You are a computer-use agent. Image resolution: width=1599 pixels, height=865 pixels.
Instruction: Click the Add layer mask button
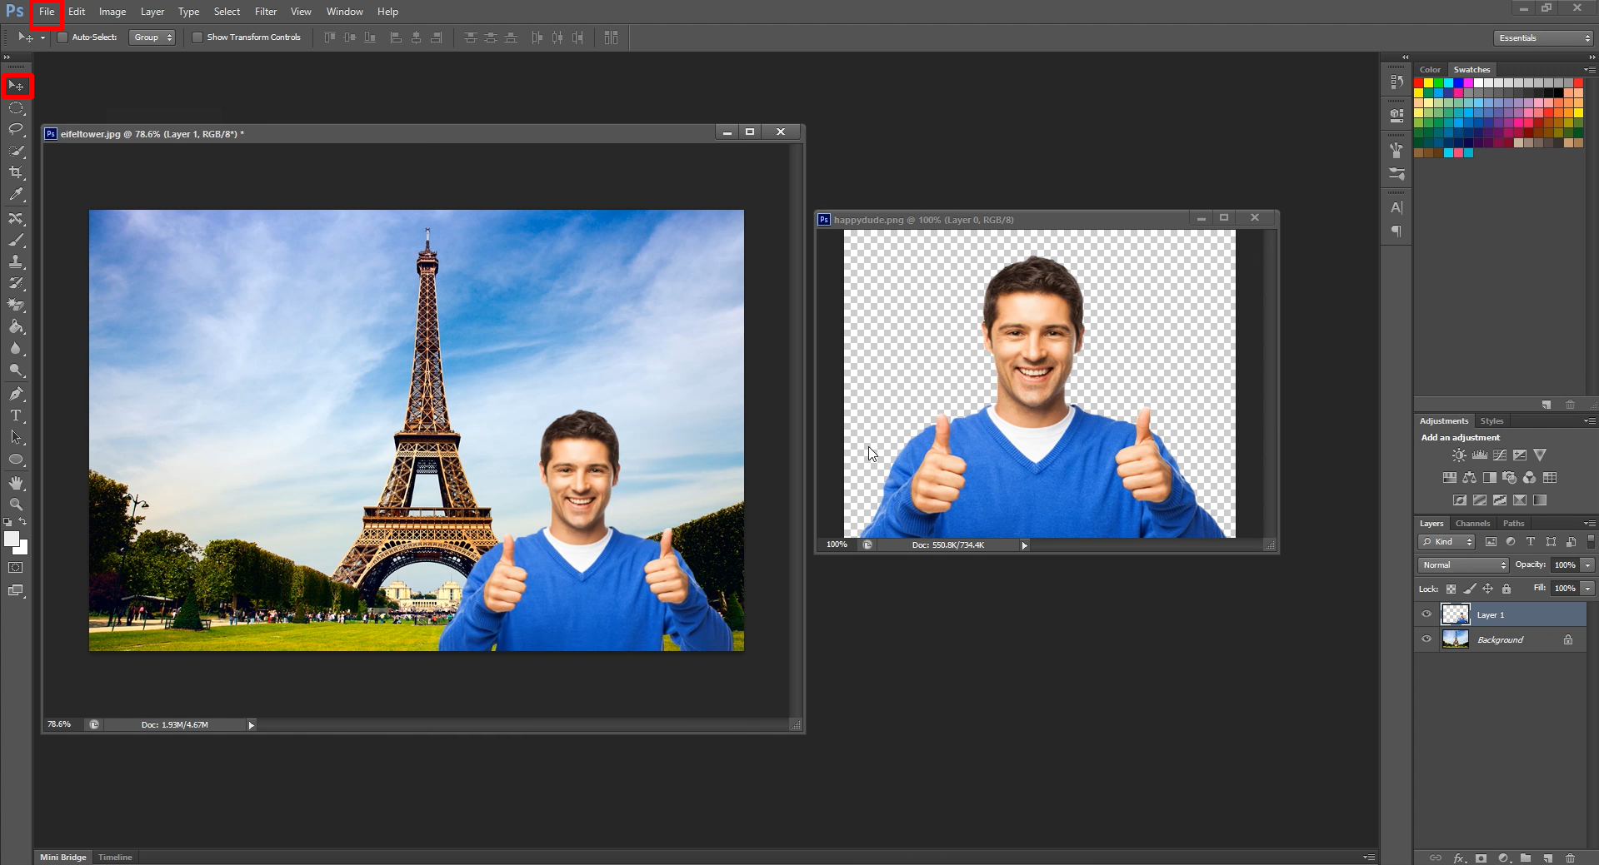pos(1481,858)
